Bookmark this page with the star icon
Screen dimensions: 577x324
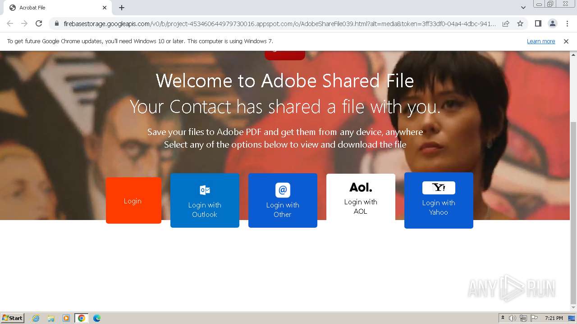coord(520,23)
